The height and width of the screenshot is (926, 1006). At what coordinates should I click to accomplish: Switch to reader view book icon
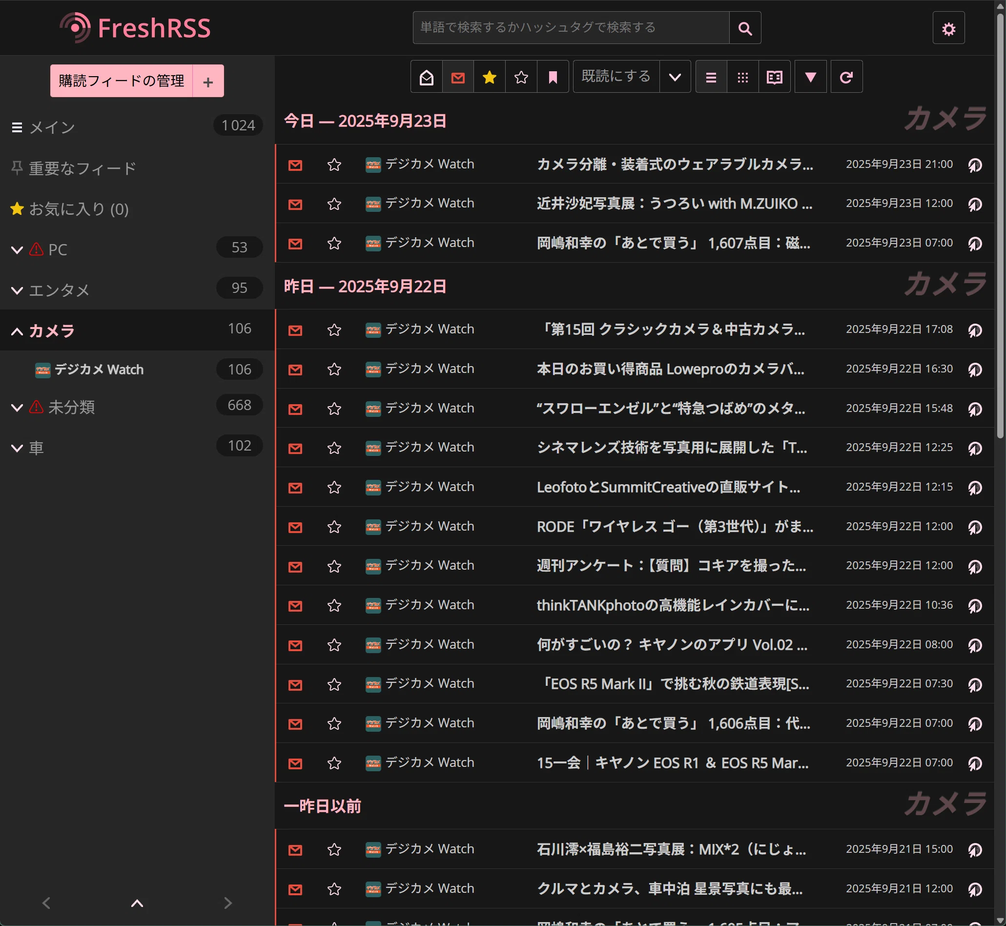[775, 77]
